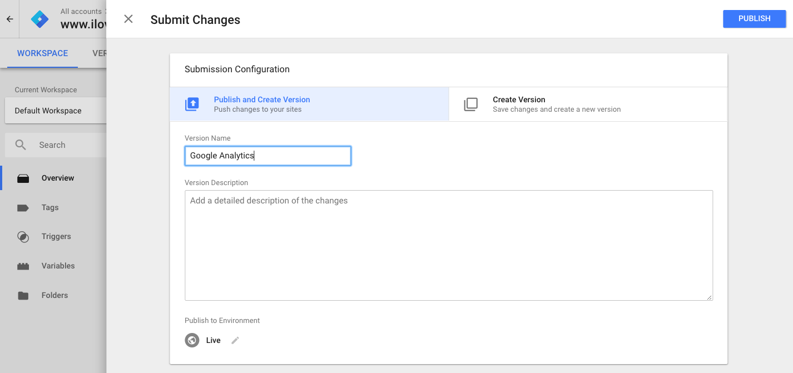Open the Triggers section
The image size is (793, 373).
click(x=56, y=236)
